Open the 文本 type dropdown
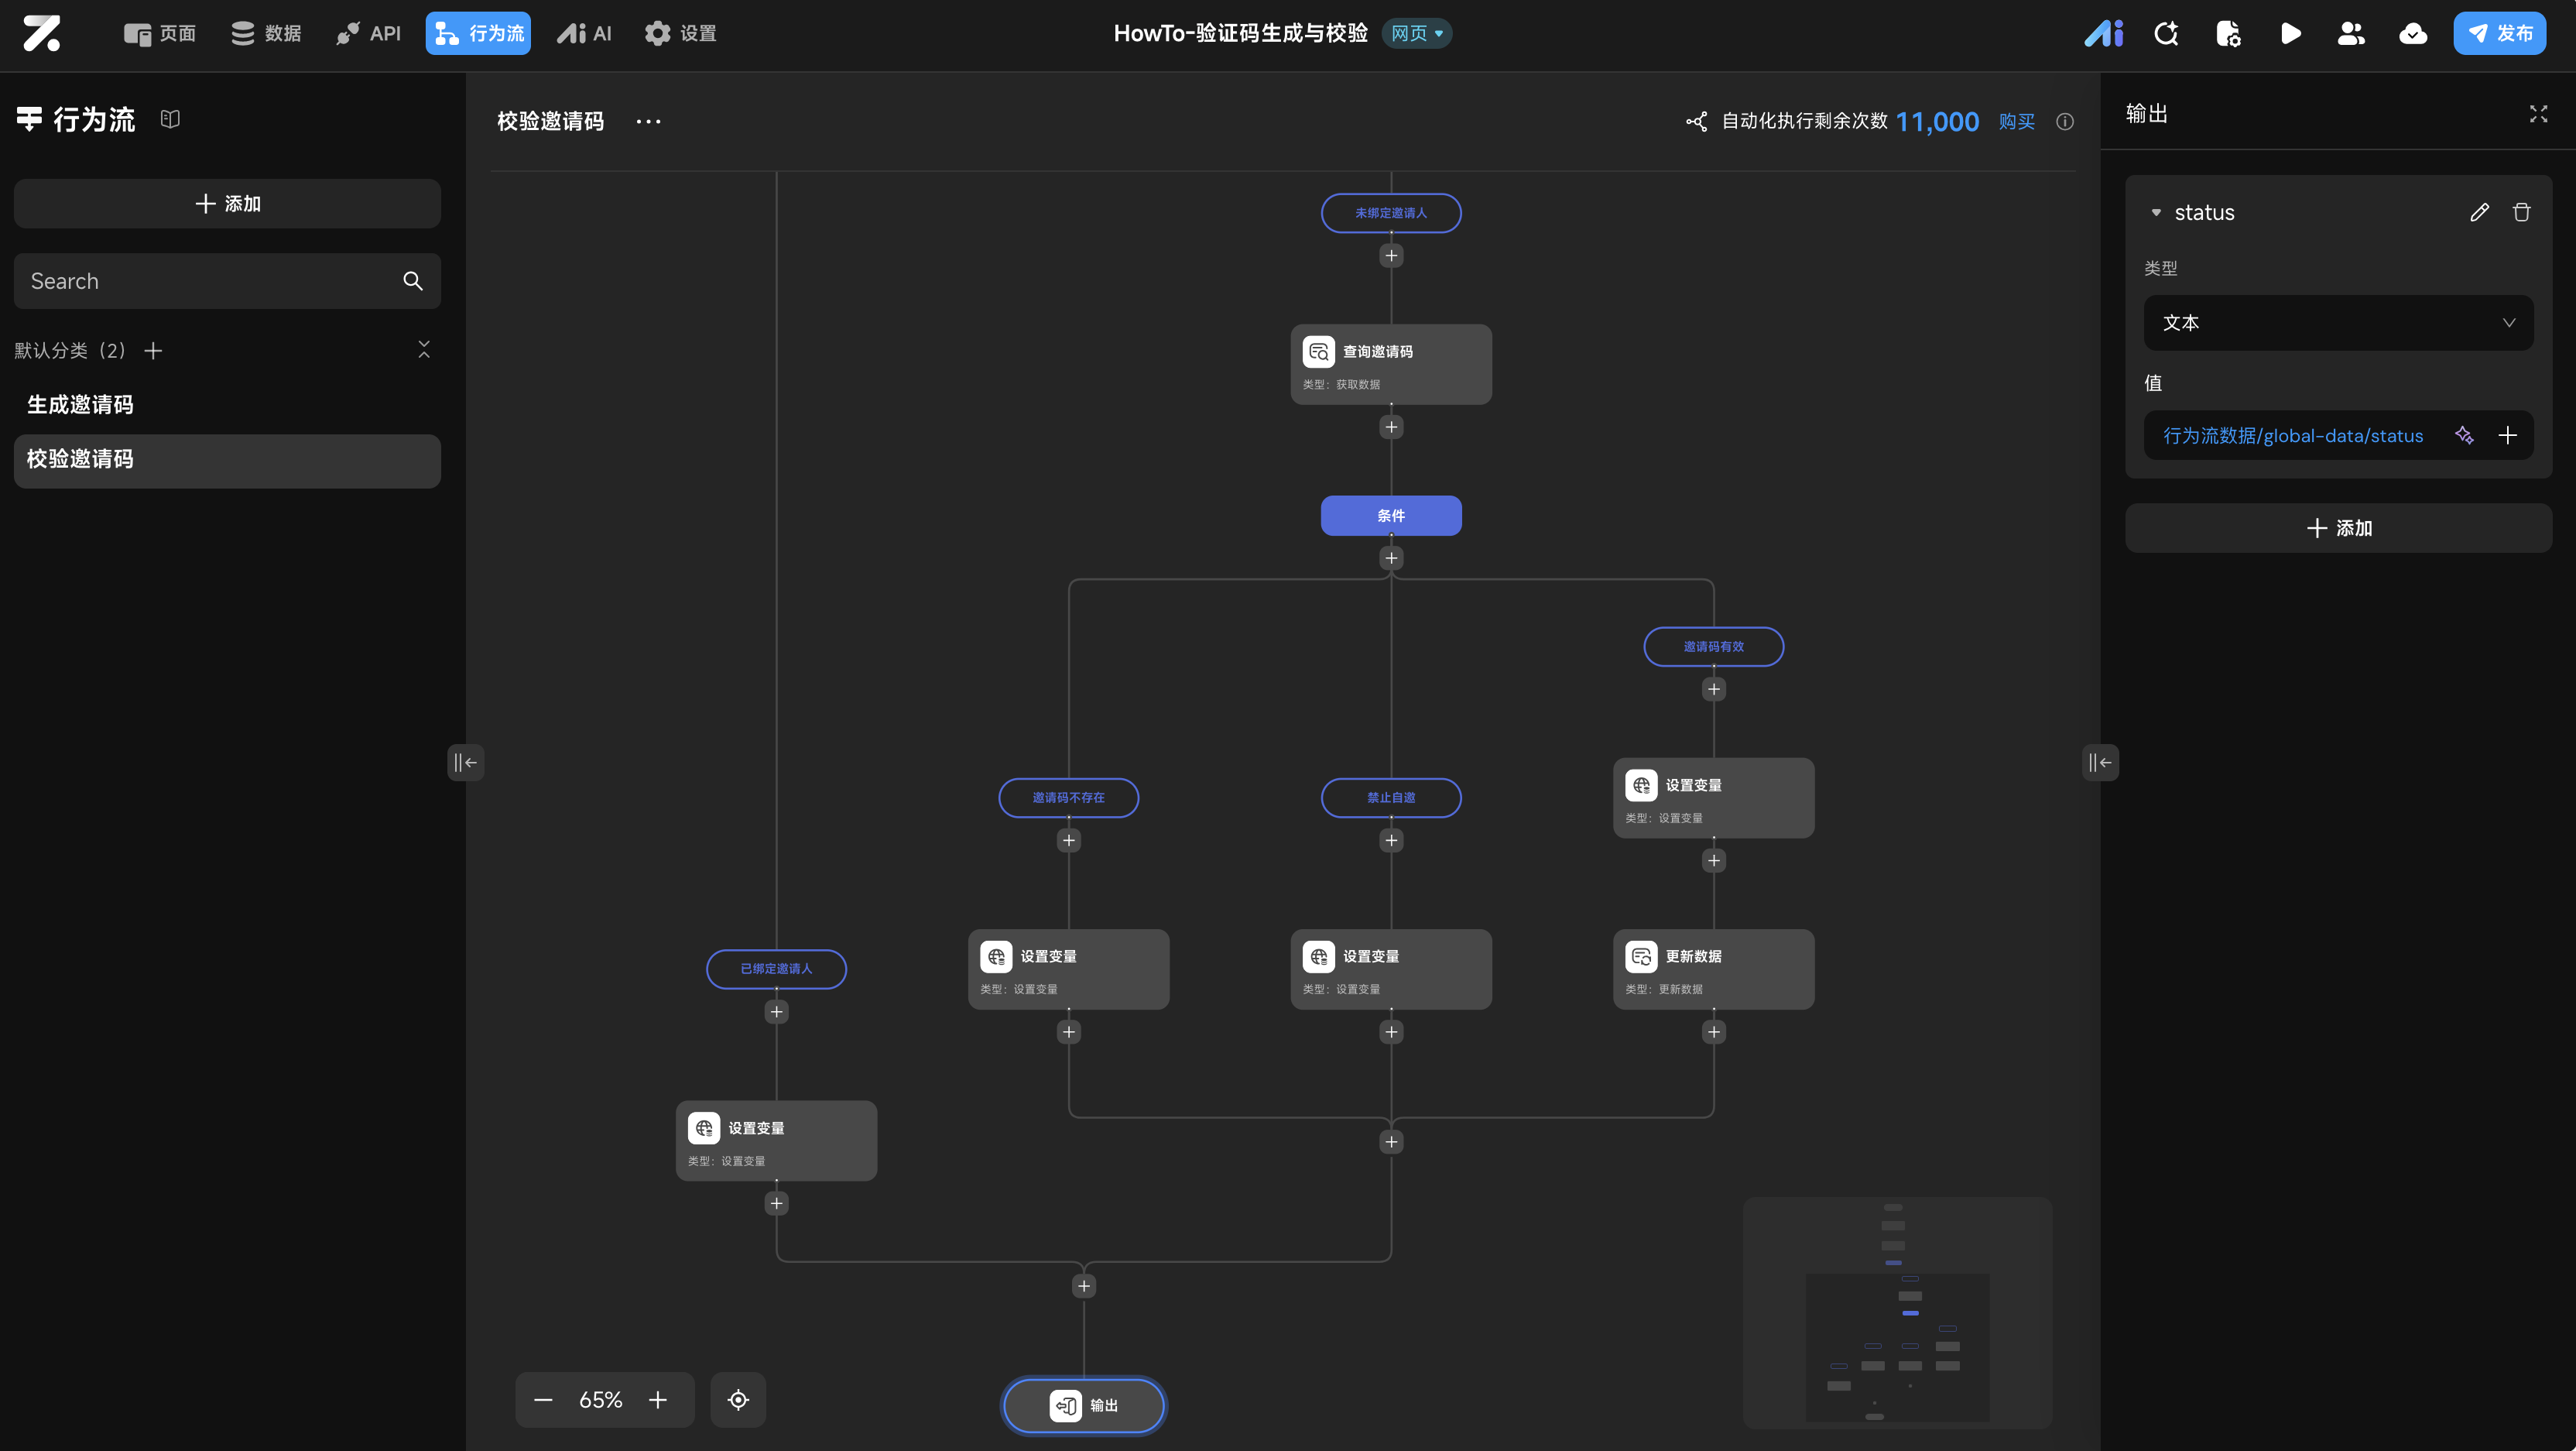The width and height of the screenshot is (2576, 1451). coord(2338,322)
